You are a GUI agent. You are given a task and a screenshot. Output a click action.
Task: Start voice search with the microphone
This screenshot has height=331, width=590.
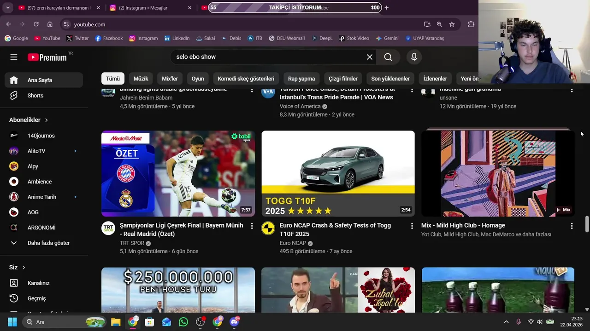[414, 57]
